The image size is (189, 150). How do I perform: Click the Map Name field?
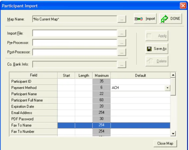(75, 19)
